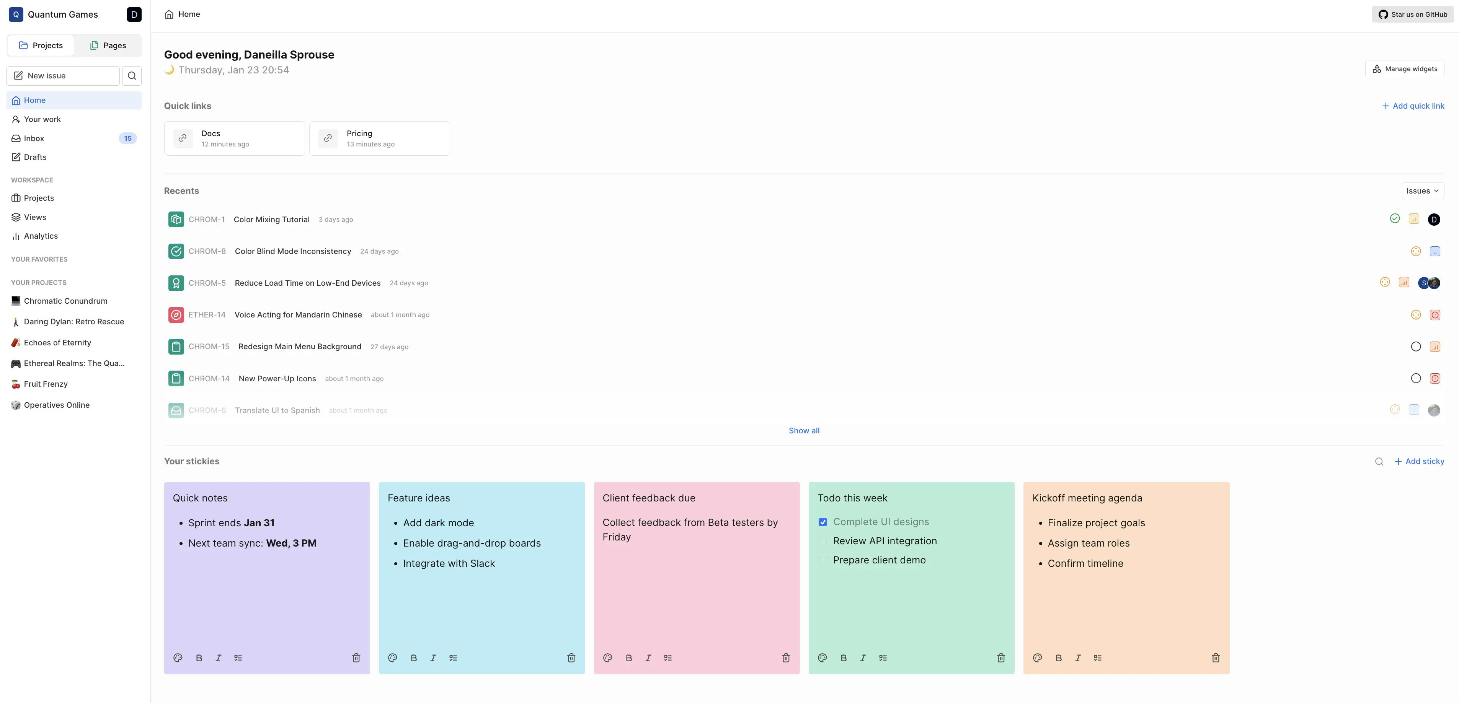Image resolution: width=1459 pixels, height=703 pixels.
Task: Switch to the Pages tab
Action: (108, 45)
